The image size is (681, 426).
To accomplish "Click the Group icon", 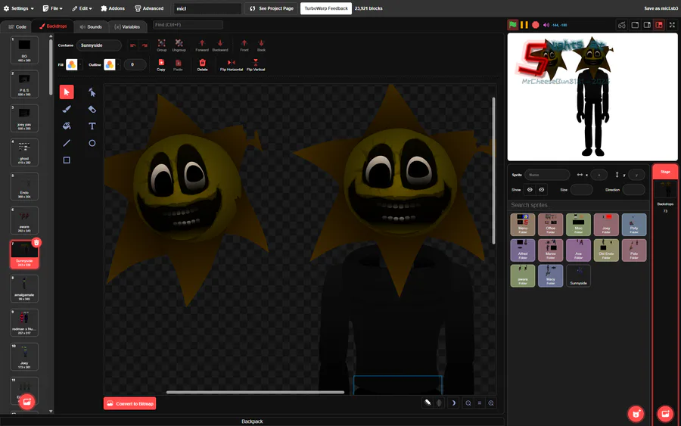I will (x=162, y=45).
